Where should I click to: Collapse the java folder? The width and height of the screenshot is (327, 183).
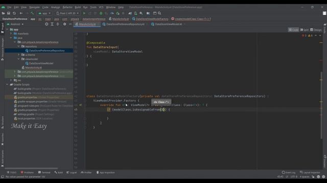pyautogui.click(x=11, y=38)
